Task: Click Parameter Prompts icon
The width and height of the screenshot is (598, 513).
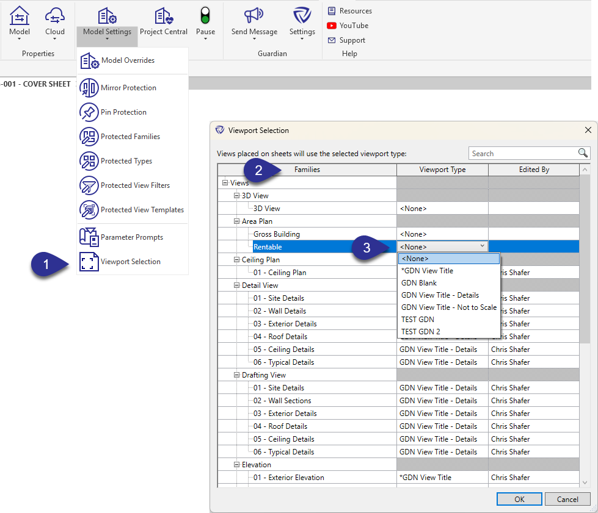Action: point(89,237)
